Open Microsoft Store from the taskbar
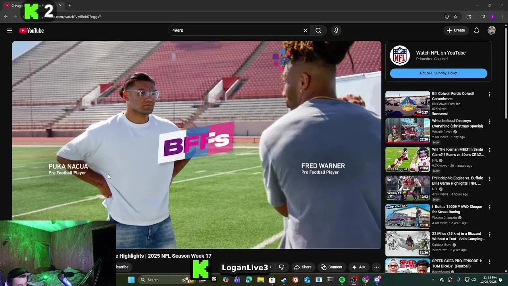Screen dimensions: 508x286 tap(272, 280)
